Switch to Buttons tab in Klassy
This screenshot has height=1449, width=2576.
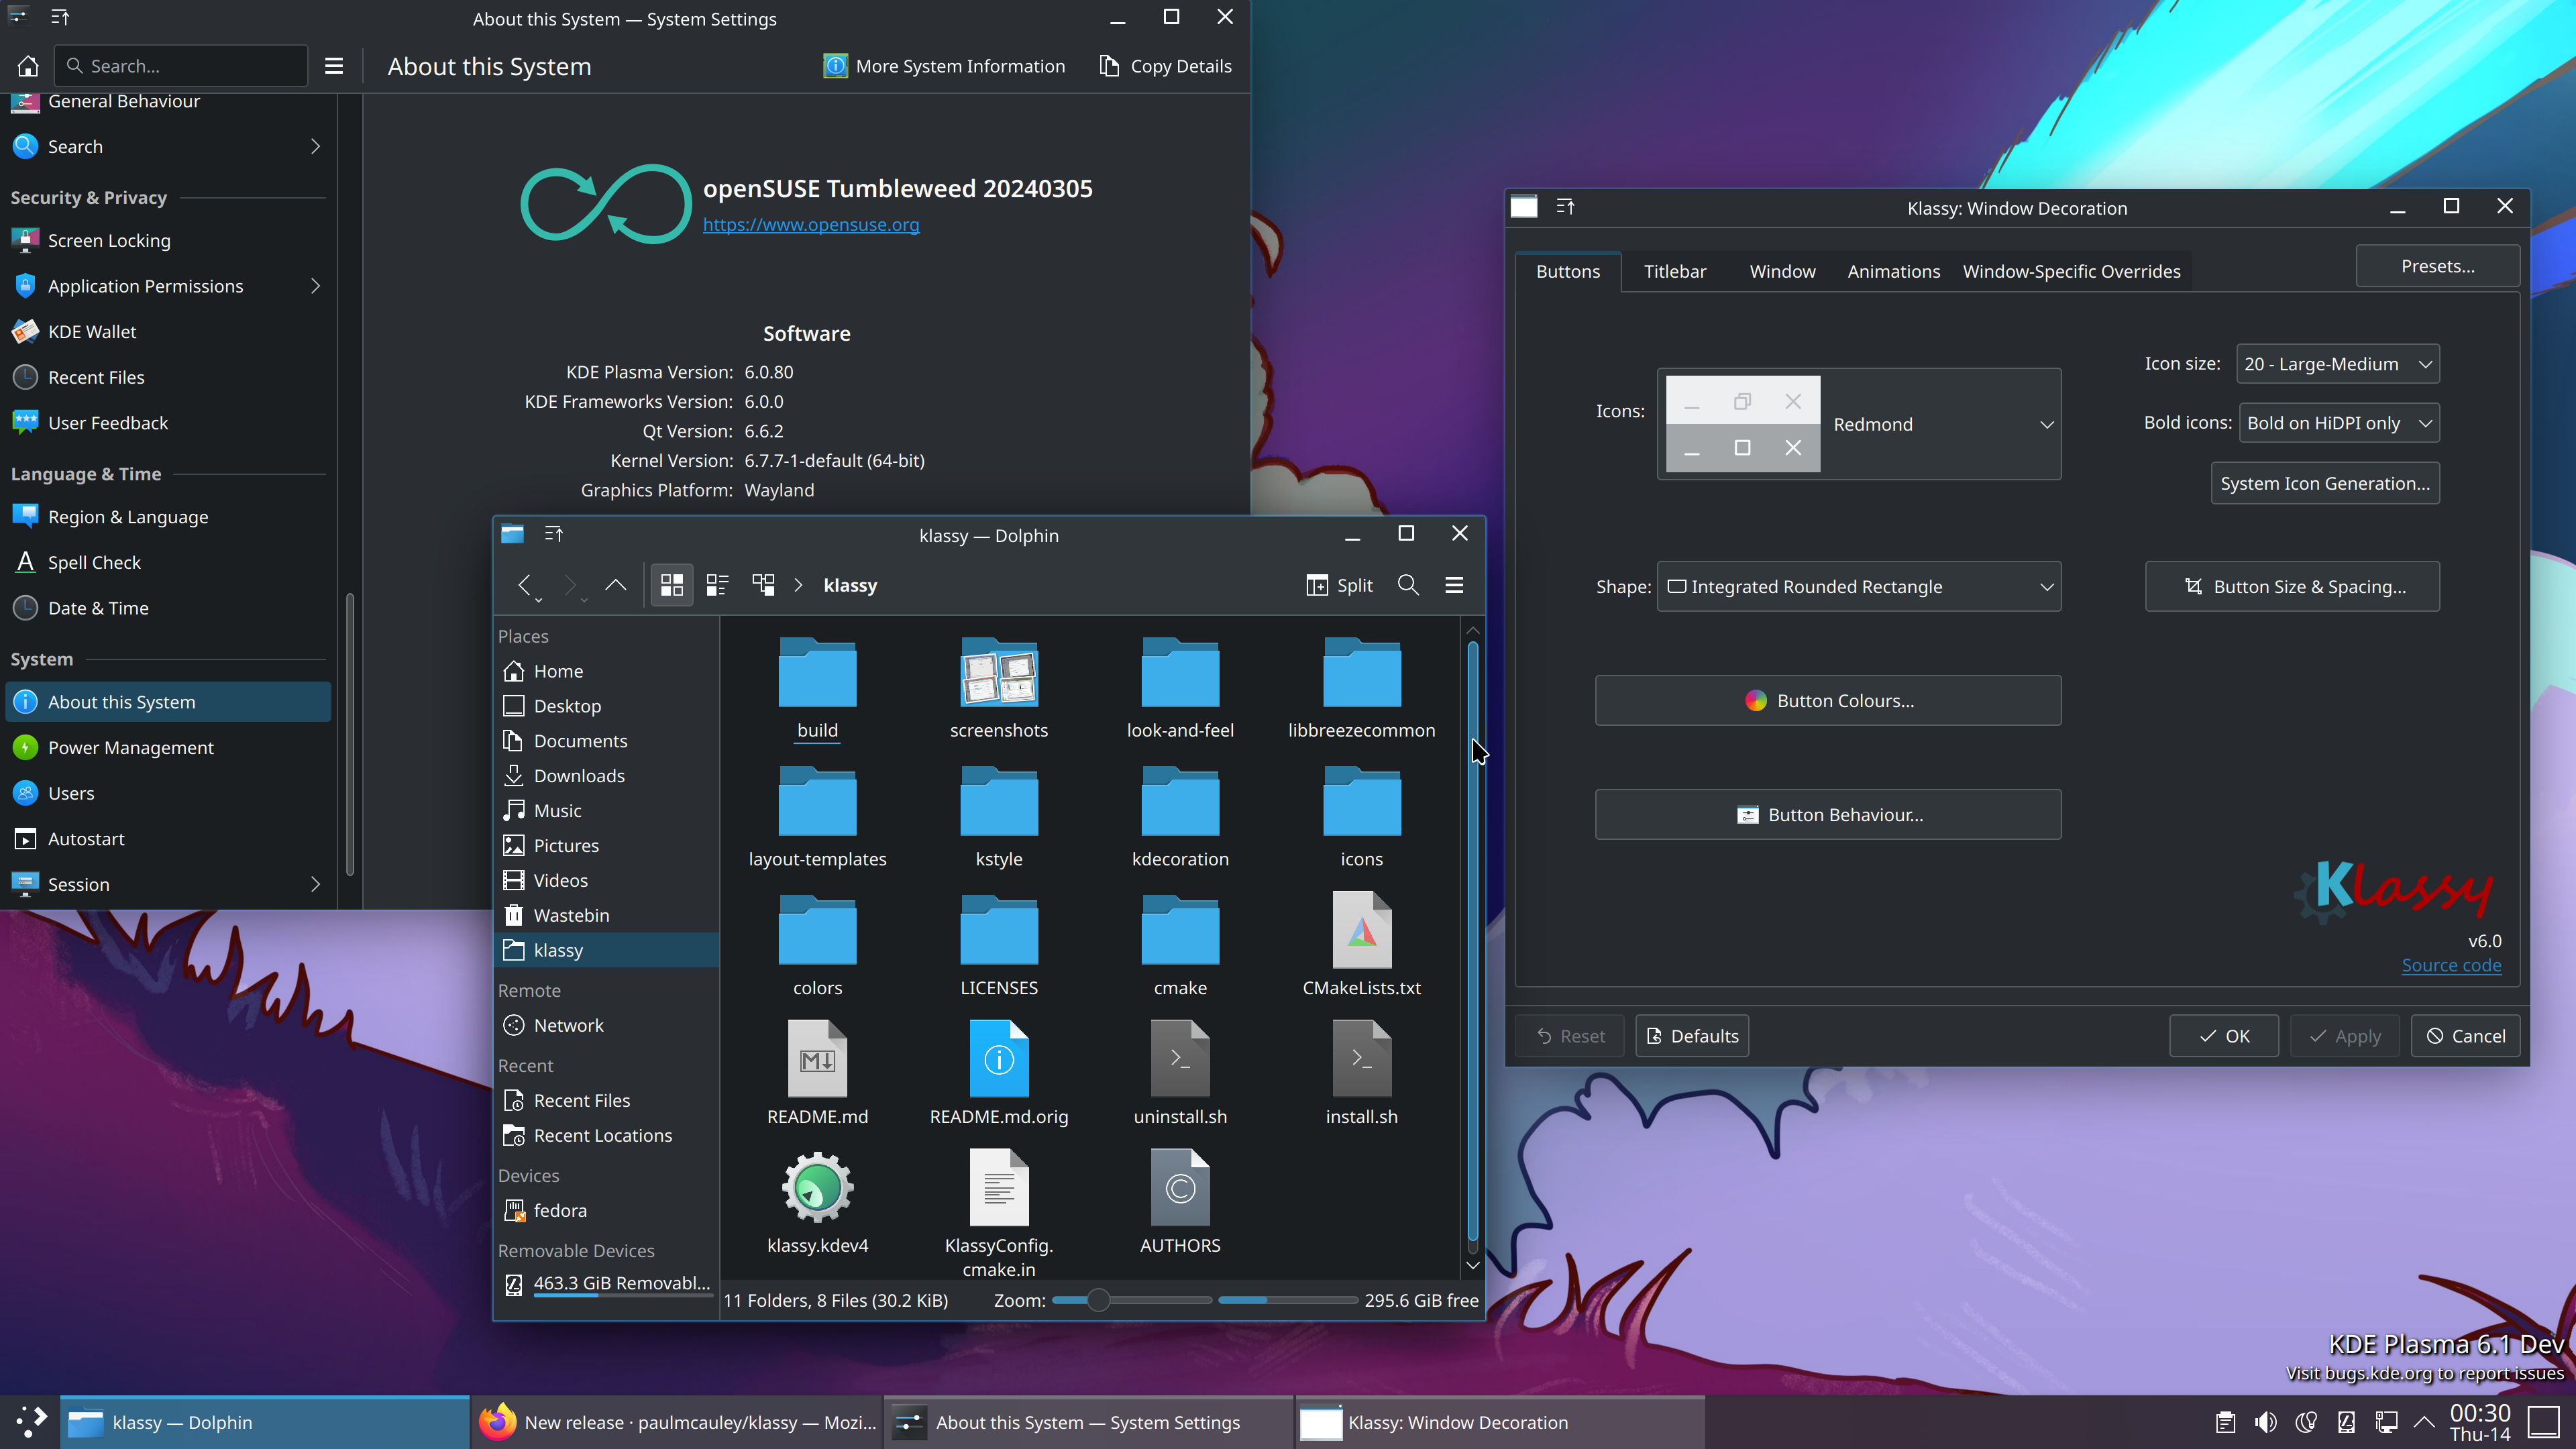click(x=1568, y=271)
